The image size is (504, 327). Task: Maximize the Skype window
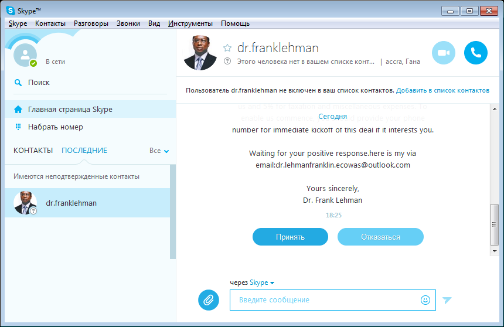coord(469,11)
